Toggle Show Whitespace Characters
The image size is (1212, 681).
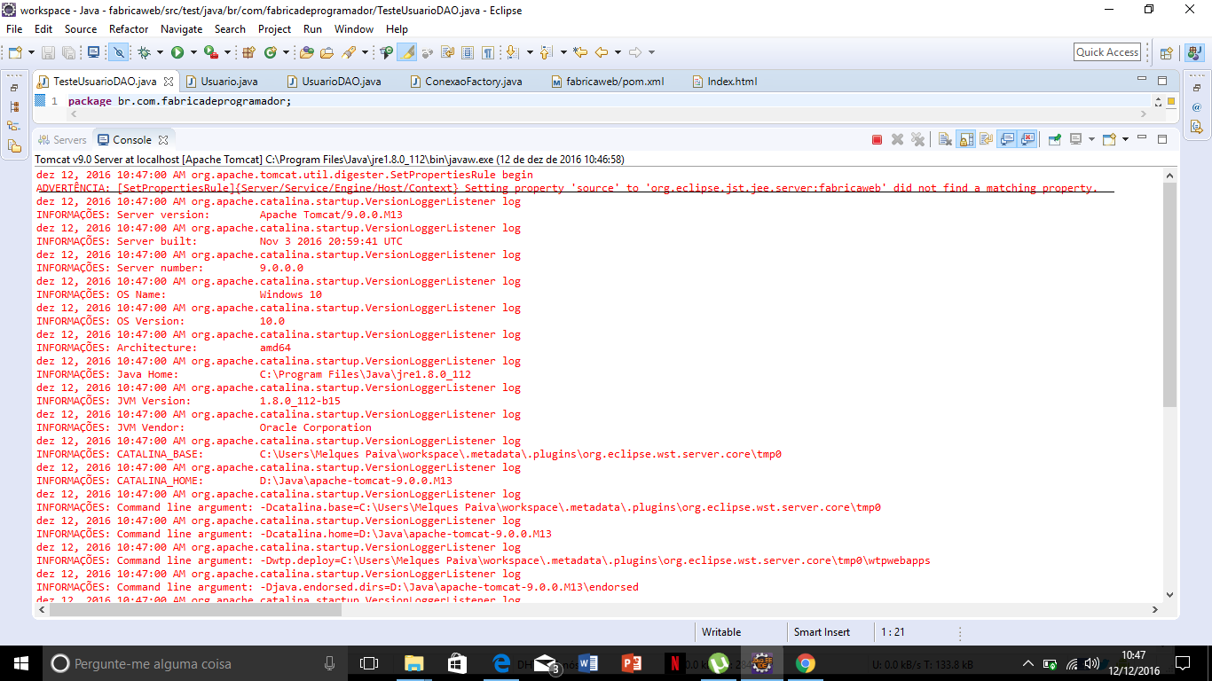coord(487,52)
